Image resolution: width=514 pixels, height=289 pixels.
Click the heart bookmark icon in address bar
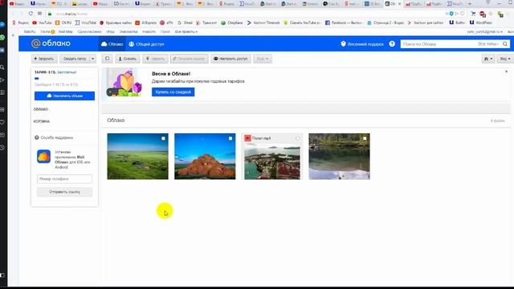pos(463,14)
